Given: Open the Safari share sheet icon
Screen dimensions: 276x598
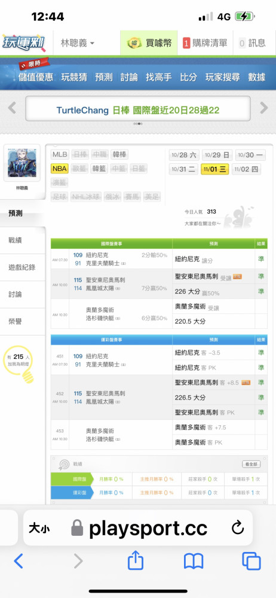Looking at the screenshot, I should tap(136, 561).
